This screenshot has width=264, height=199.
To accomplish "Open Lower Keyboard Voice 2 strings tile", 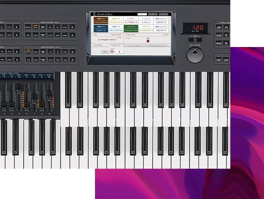I will [x=116, y=28].
